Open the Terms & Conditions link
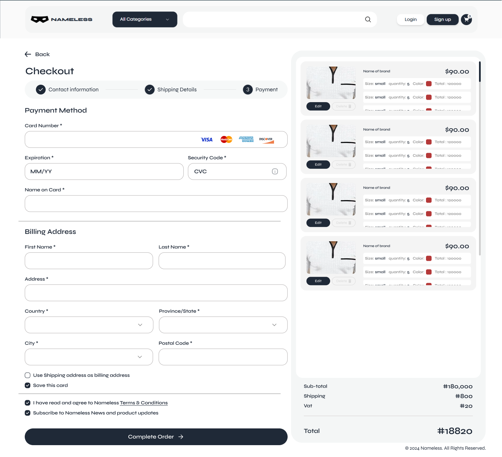Screen dimensions: 502x457 144,403
